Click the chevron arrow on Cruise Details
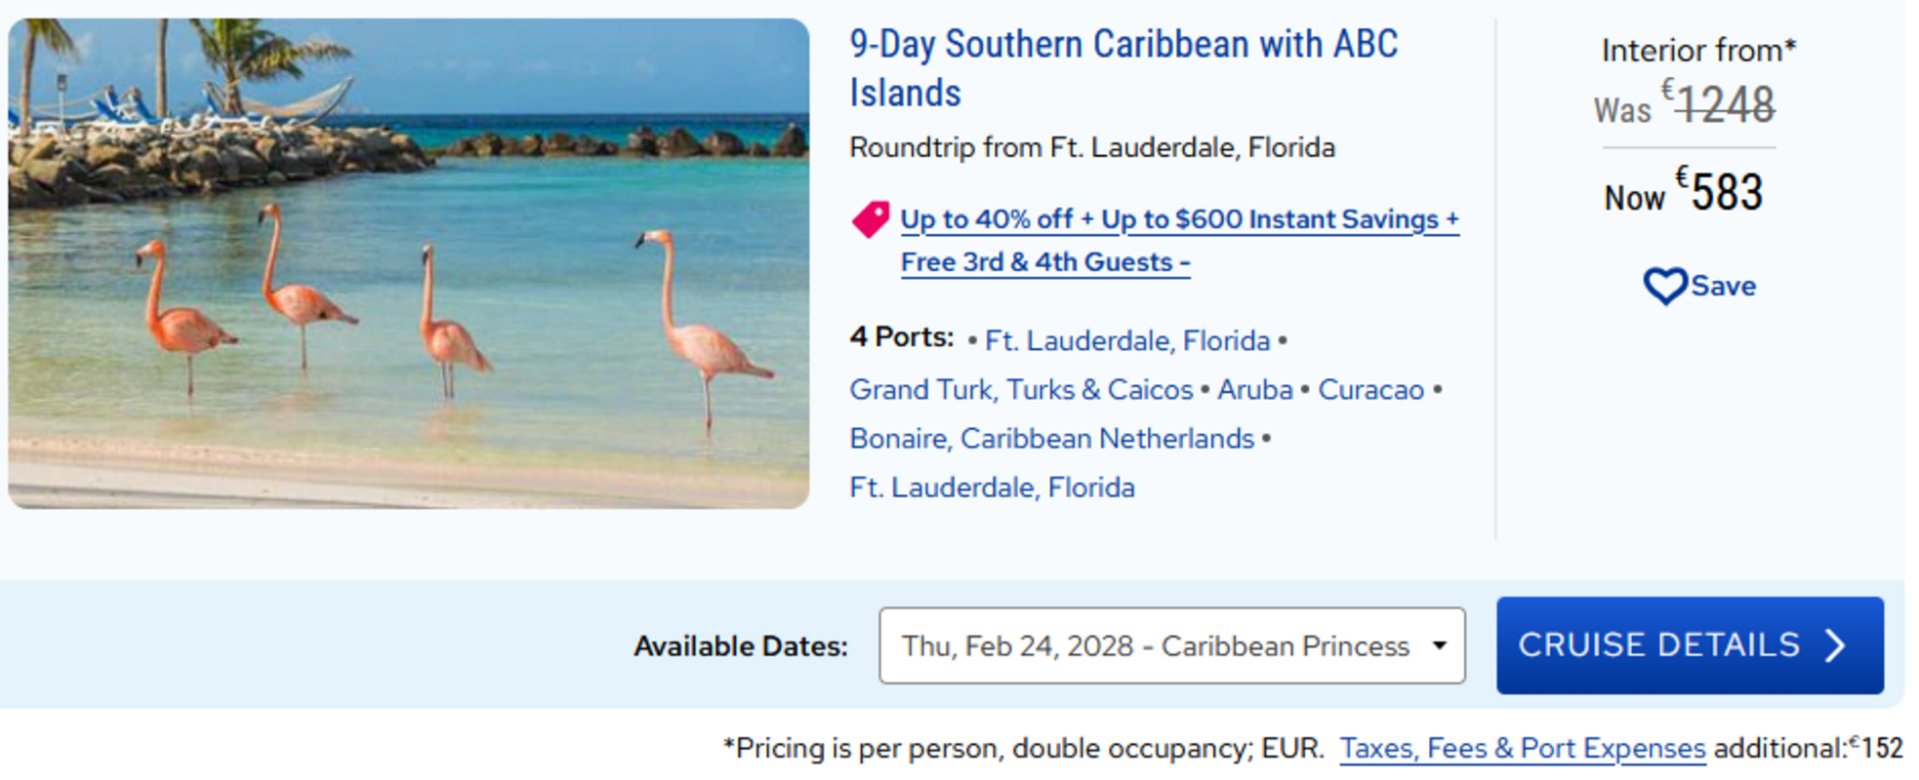Screen dimensions: 1919x780 coord(1836,645)
